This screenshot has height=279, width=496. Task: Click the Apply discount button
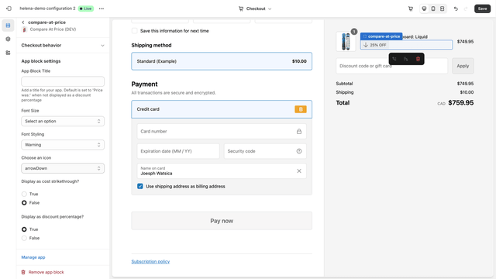click(463, 66)
